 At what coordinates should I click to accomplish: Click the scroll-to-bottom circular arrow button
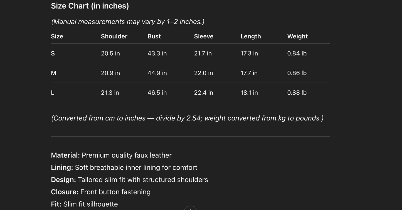pyautogui.click(x=191, y=209)
